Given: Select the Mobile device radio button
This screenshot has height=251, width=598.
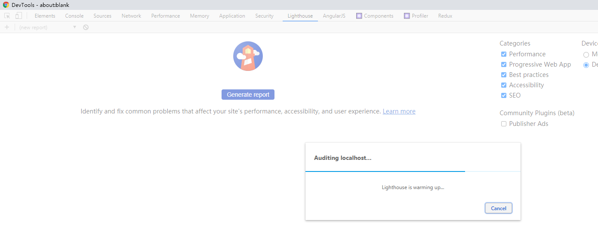Looking at the screenshot, I should click(x=586, y=55).
